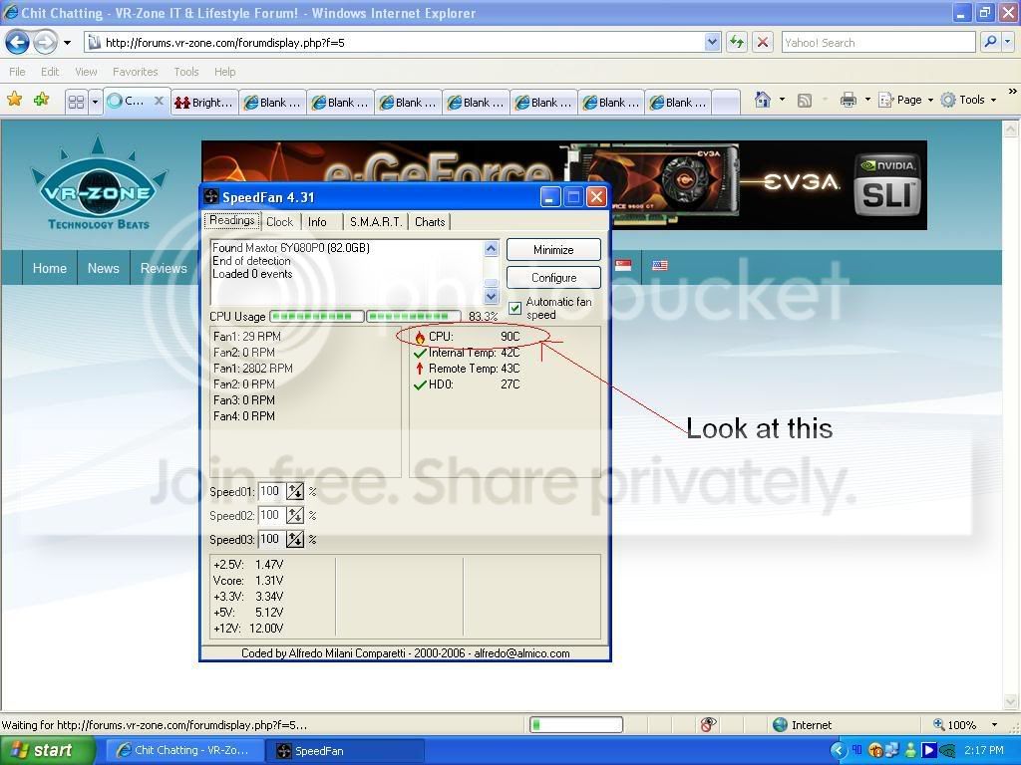The height and width of the screenshot is (765, 1021).
Task: Select the SpeedFan Clock tab
Action: (x=279, y=222)
